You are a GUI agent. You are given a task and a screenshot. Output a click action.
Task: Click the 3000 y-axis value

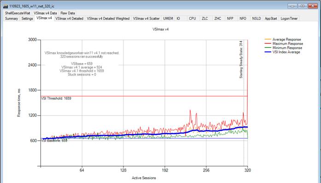coord(32,40)
